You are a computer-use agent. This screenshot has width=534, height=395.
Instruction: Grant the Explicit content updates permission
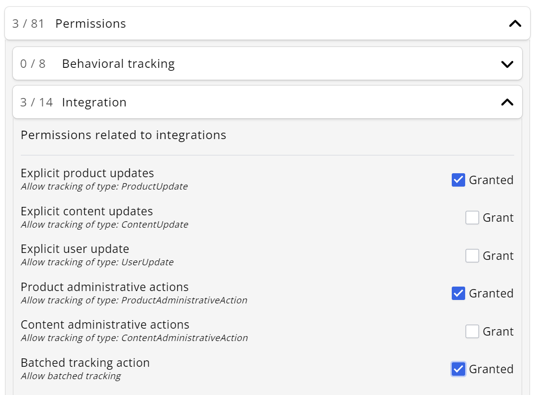tap(472, 217)
